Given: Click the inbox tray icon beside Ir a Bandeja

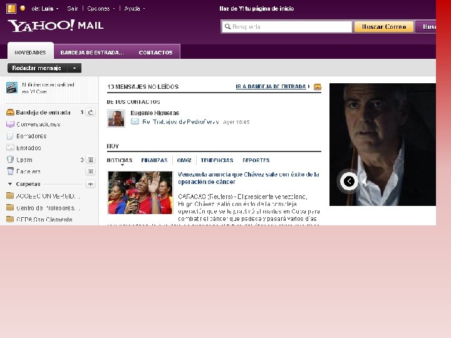Looking at the screenshot, I should 317,86.
